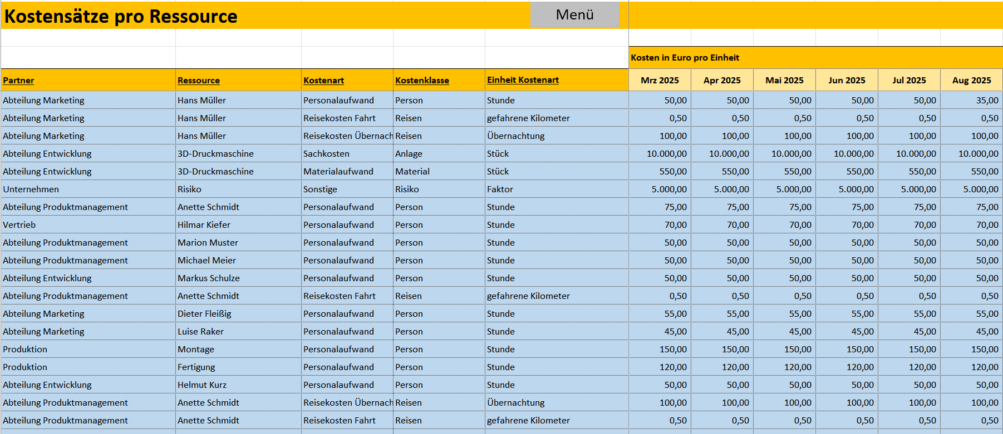Select the 35,00 value in Aug 2025
The height and width of the screenshot is (434, 1003).
[971, 100]
